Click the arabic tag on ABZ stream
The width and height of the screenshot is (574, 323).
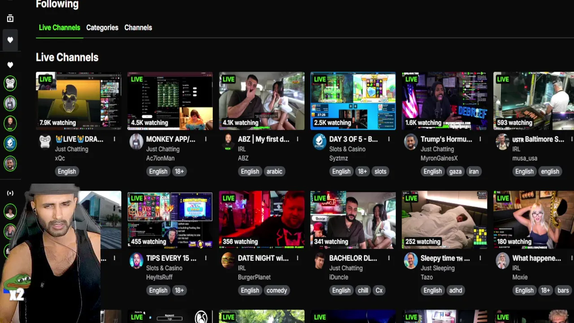pyautogui.click(x=274, y=171)
